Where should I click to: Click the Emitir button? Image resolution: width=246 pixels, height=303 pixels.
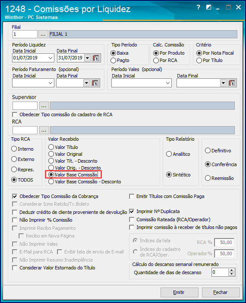click(180, 292)
